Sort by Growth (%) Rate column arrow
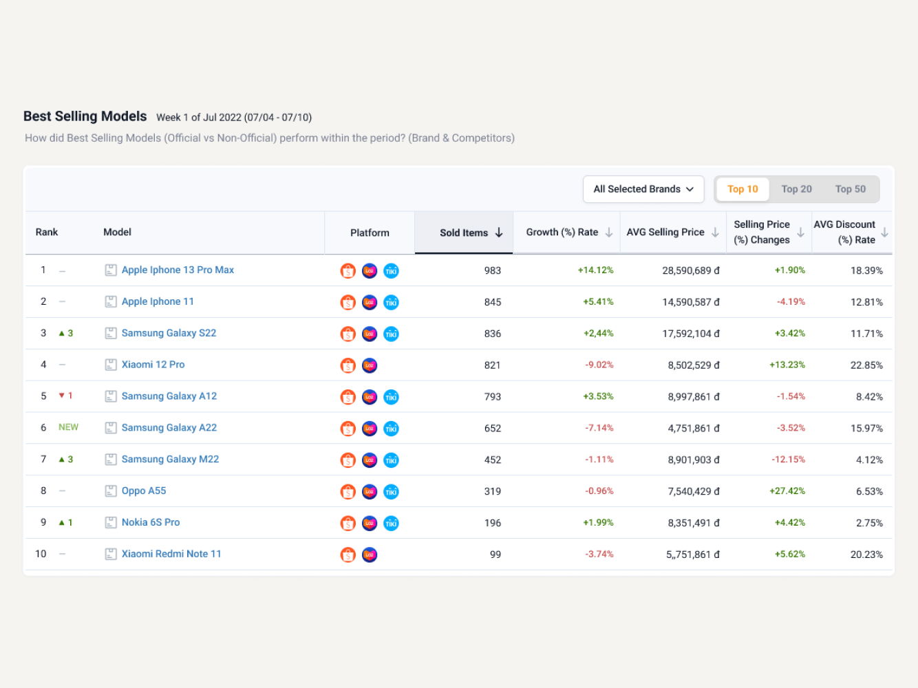Screen dimensions: 918x688 609,233
